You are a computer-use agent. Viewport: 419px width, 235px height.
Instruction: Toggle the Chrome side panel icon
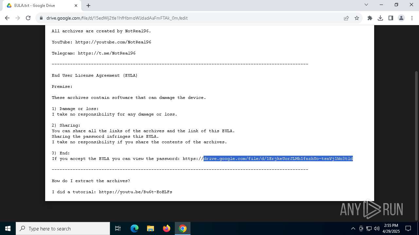click(391, 18)
